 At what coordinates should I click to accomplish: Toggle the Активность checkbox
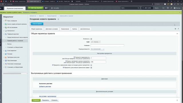(91, 39)
